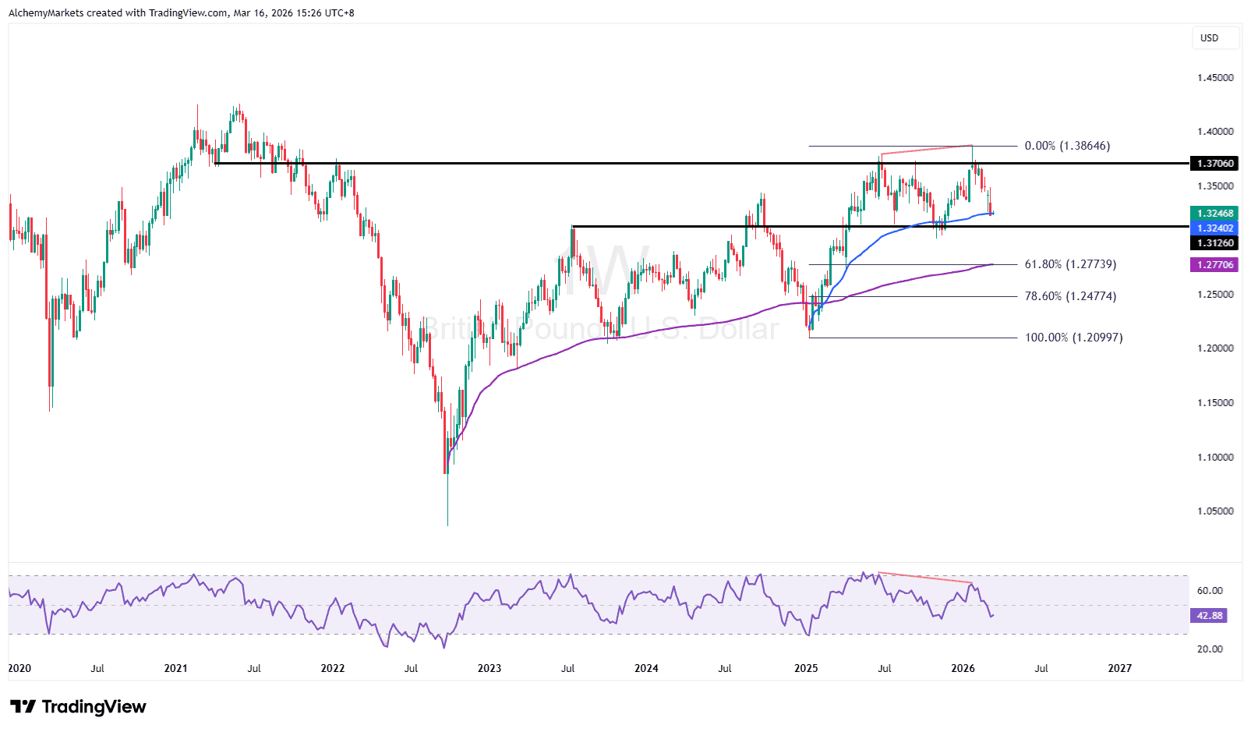Click the 2023 label on time axis
This screenshot has width=1251, height=732.
pos(489,668)
